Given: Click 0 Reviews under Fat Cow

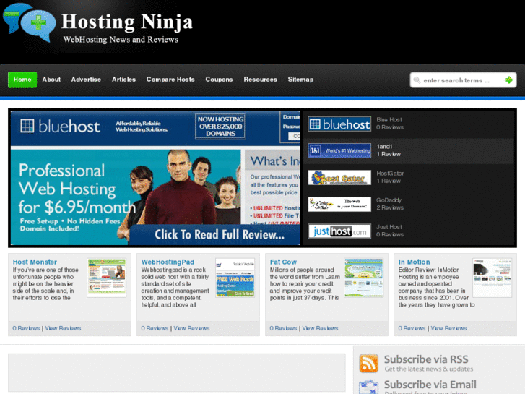Looking at the screenshot, I should click(283, 328).
